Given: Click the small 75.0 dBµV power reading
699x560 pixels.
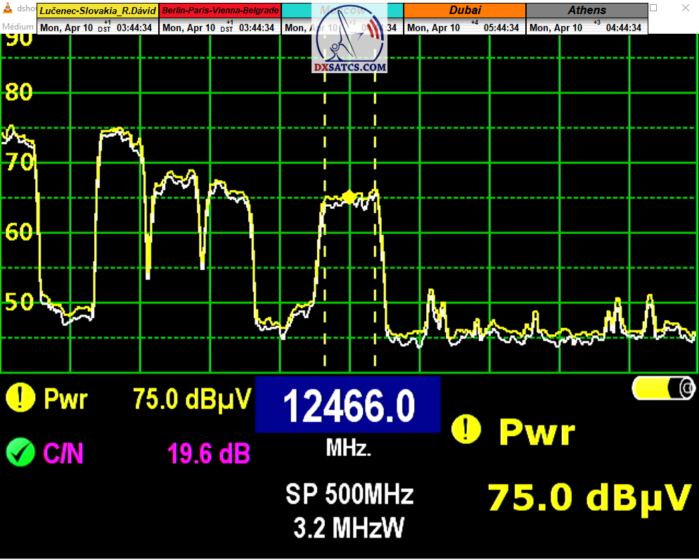Looking at the screenshot, I should pyautogui.click(x=191, y=400).
